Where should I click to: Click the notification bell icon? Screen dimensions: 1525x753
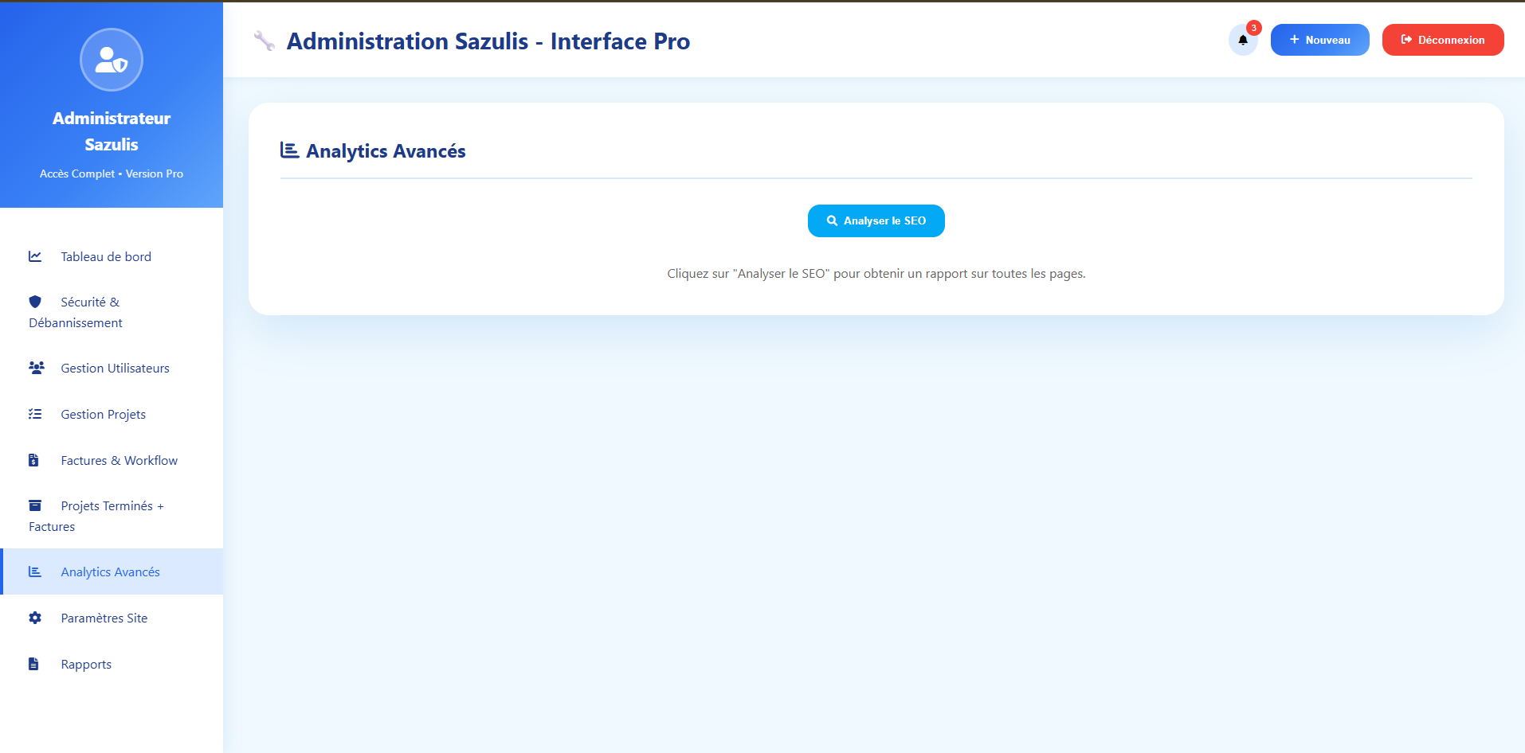[x=1242, y=40]
